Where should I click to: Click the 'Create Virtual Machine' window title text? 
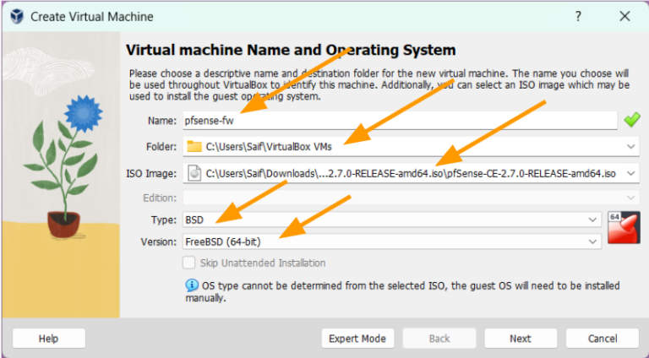[92, 17]
